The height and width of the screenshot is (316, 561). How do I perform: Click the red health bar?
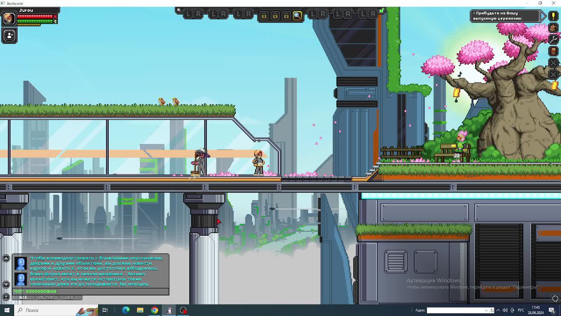[x=35, y=17]
